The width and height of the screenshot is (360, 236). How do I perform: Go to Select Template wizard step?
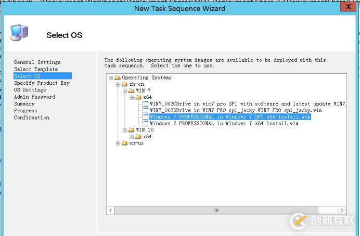(x=36, y=69)
